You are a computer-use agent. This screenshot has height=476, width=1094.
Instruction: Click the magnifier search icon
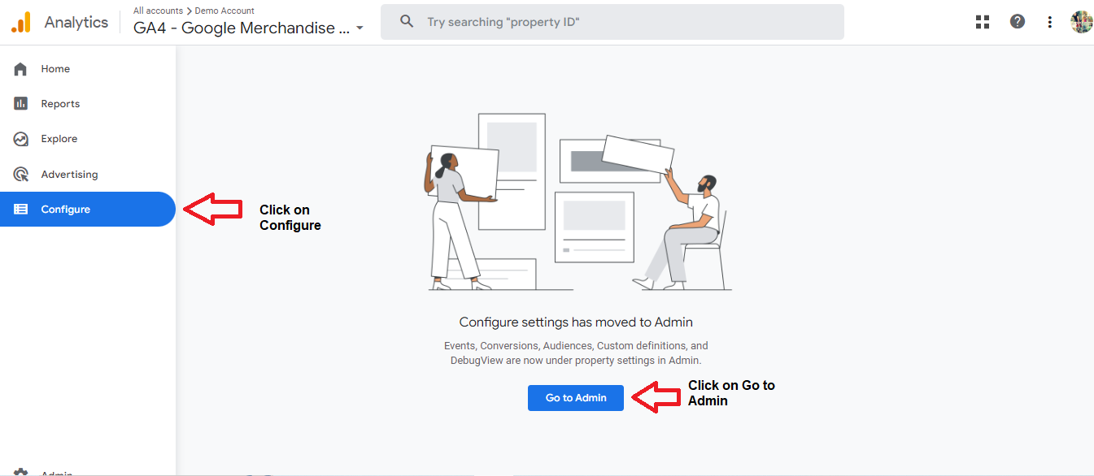point(407,22)
